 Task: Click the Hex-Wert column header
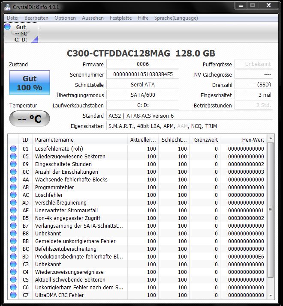(x=244, y=140)
